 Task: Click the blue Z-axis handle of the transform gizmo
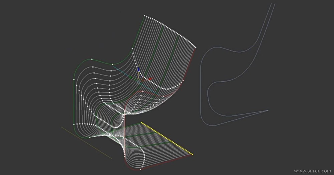point(139,69)
